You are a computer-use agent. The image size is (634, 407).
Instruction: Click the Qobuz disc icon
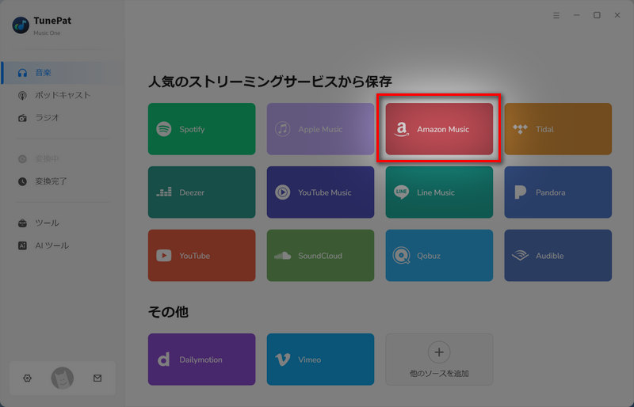tap(401, 256)
